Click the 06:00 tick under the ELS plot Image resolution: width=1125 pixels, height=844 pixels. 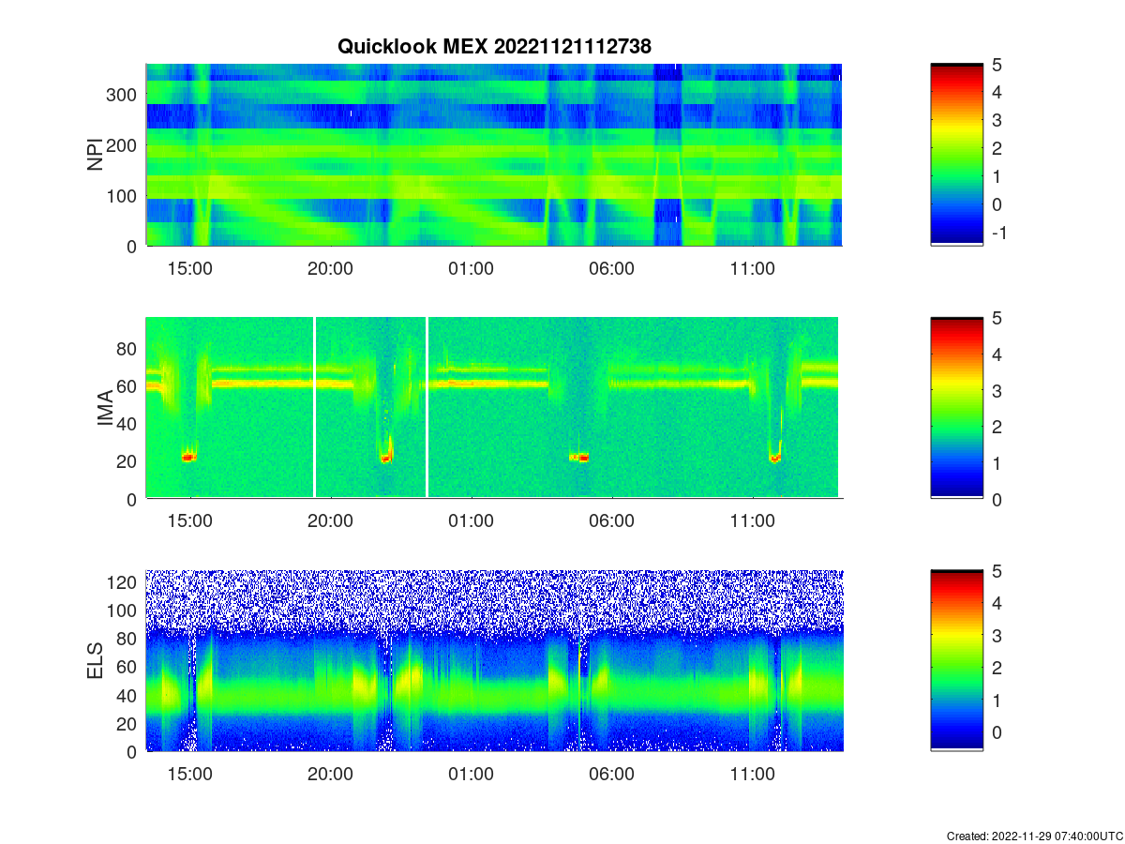612,775
